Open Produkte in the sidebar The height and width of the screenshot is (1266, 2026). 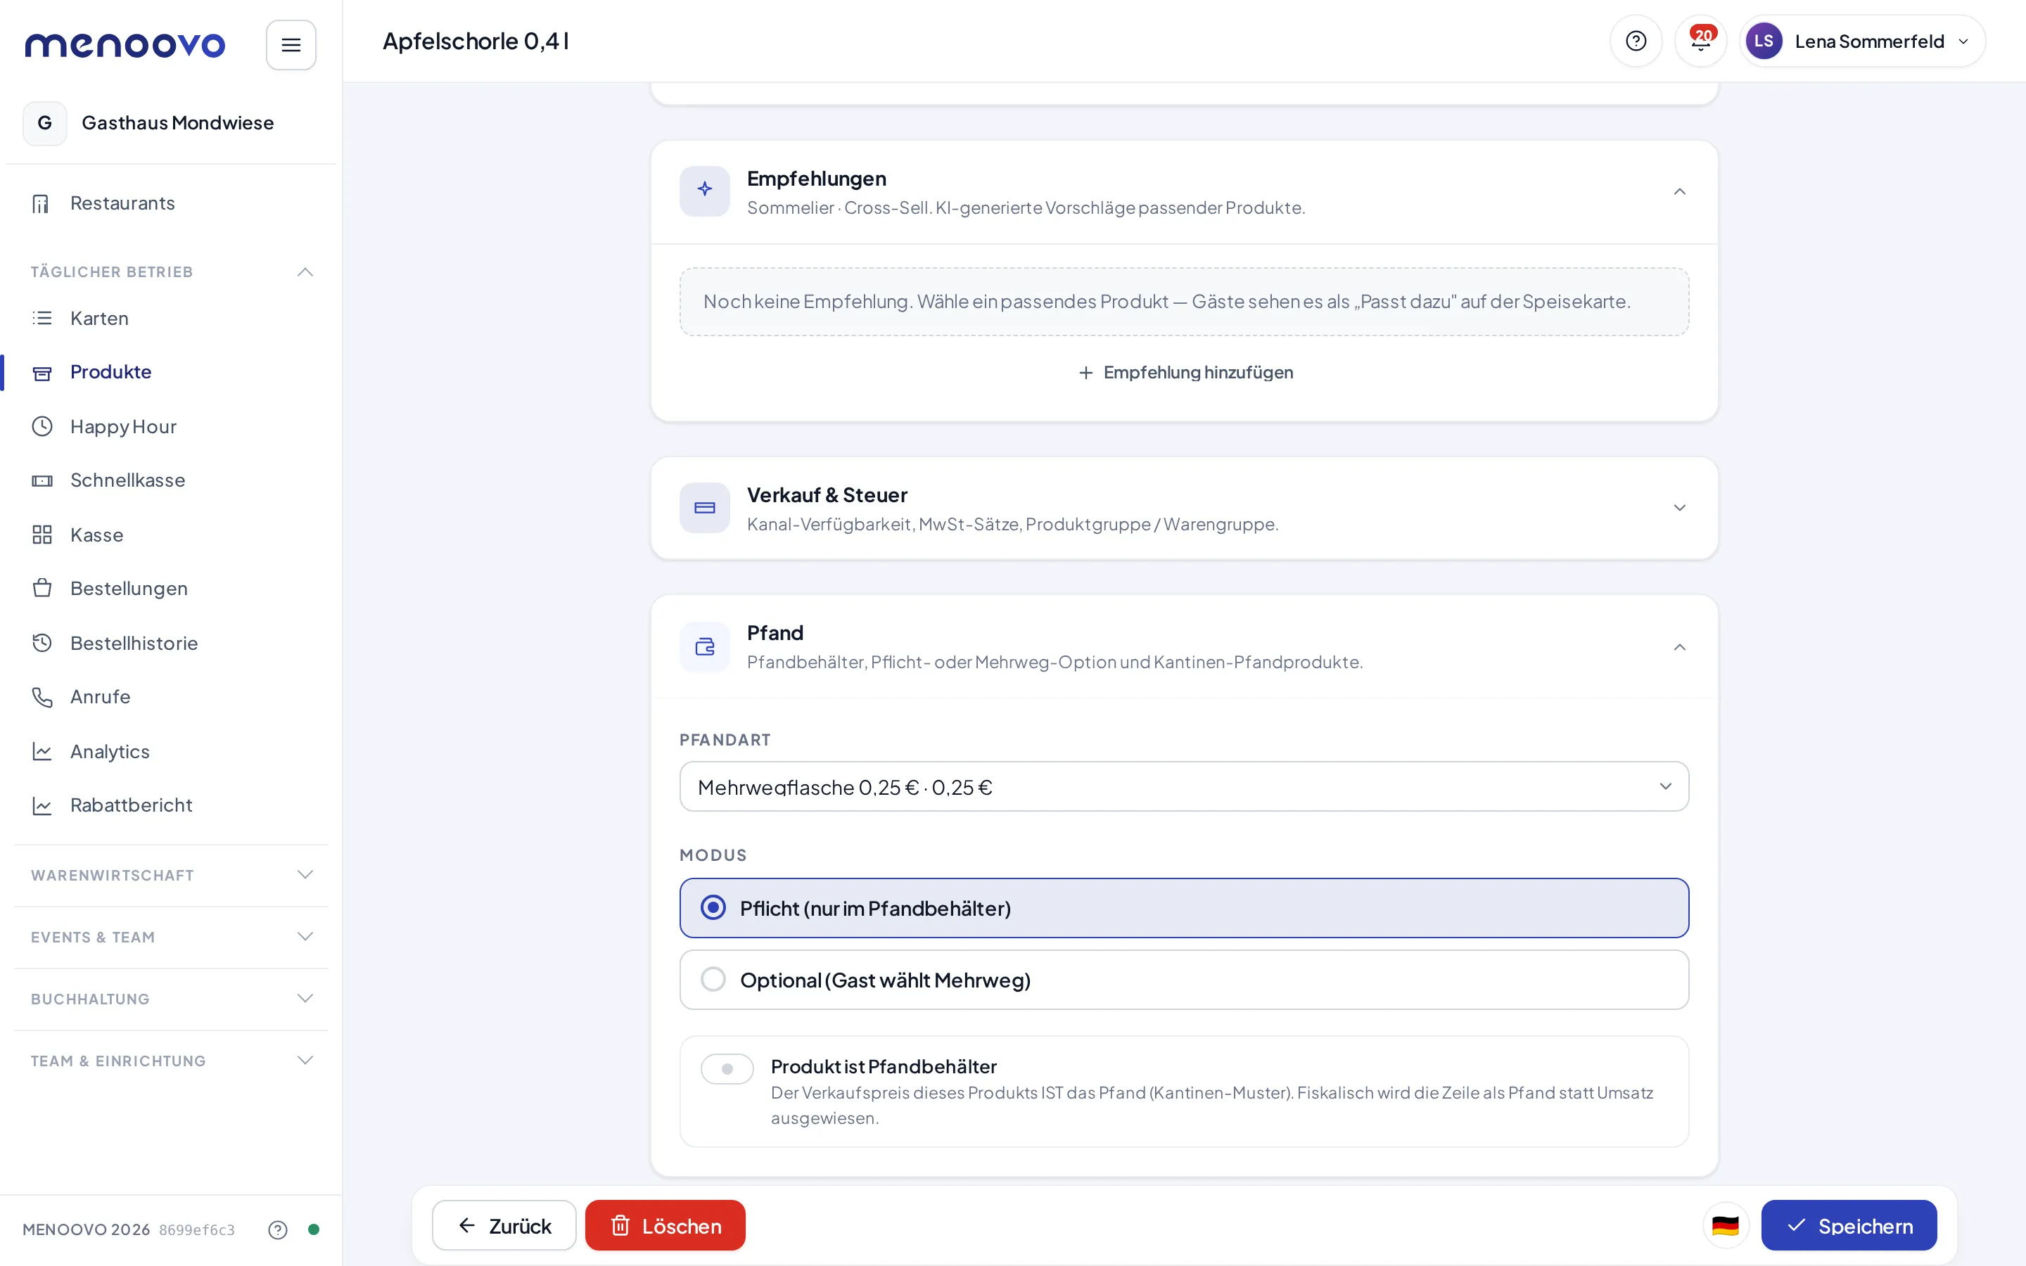coord(171,372)
